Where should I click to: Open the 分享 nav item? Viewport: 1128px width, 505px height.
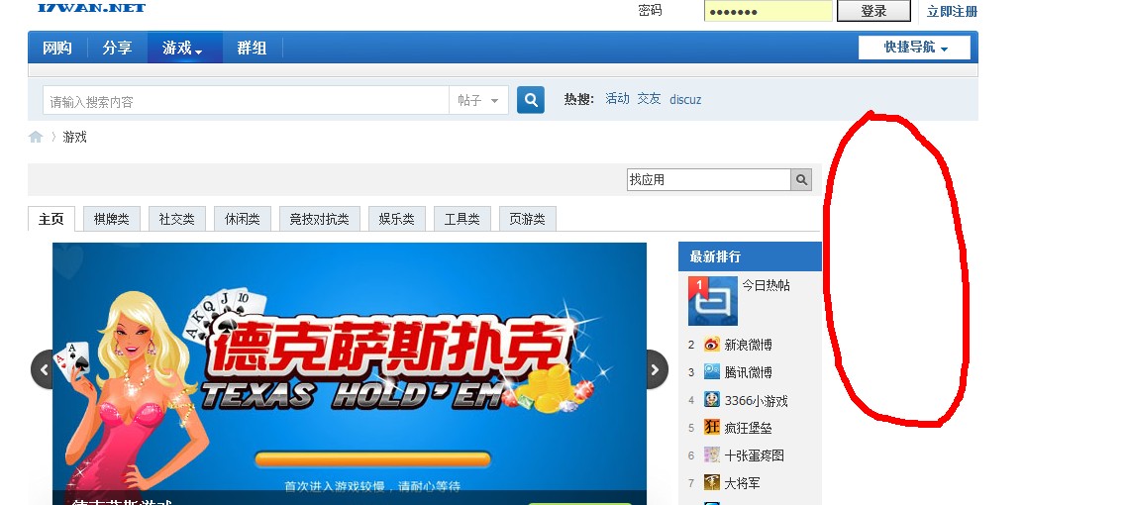click(x=117, y=48)
